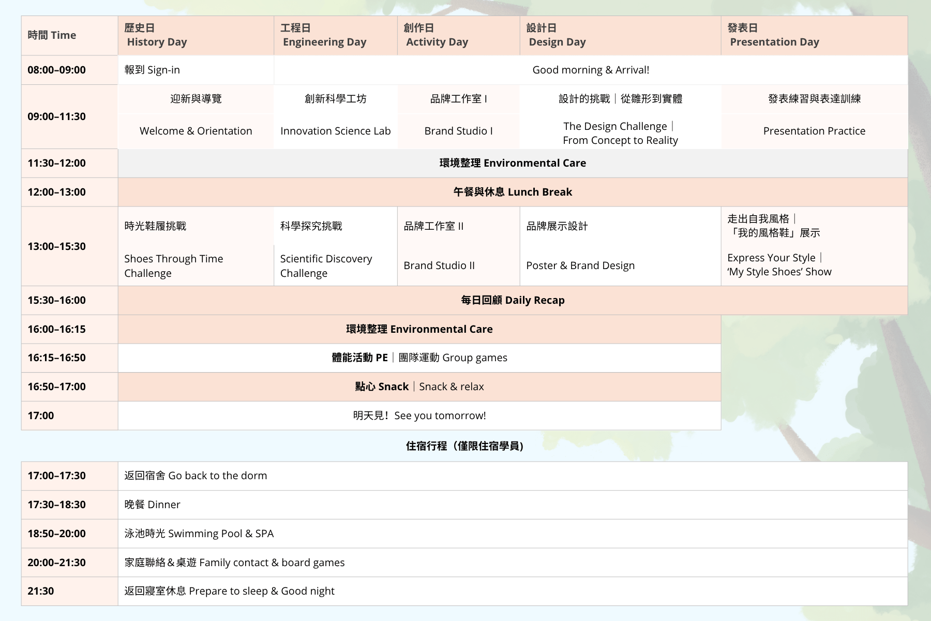Image resolution: width=931 pixels, height=621 pixels.
Task: Click the Daily Recap row
Action: click(x=512, y=300)
